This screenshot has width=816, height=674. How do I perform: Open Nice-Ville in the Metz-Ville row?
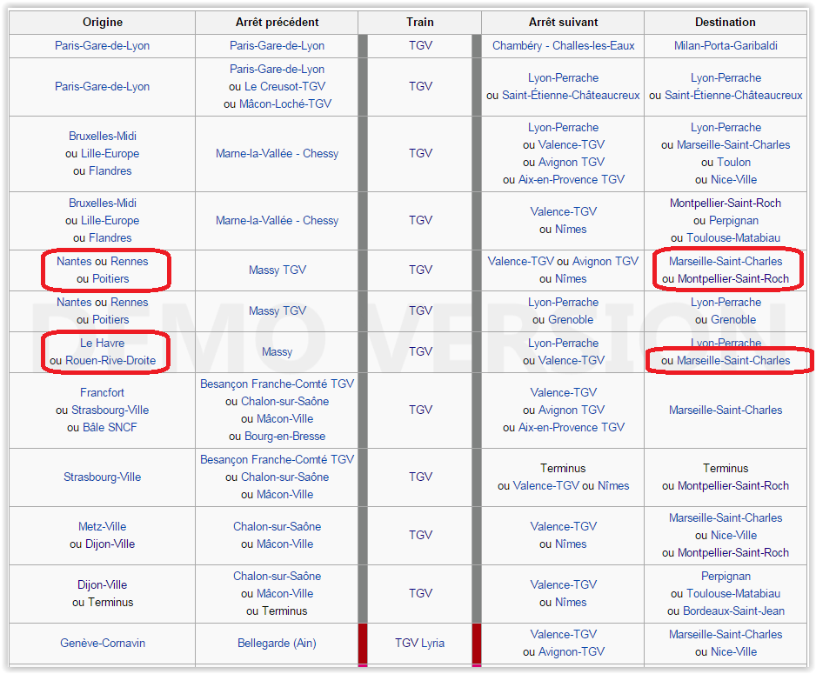tap(733, 536)
